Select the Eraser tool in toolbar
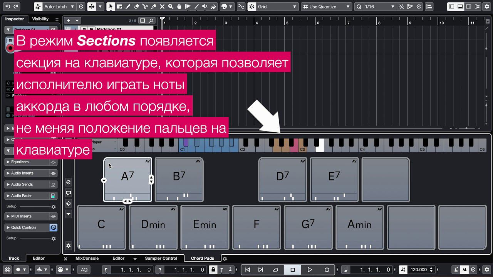493x277 pixels. pyautogui.click(x=136, y=7)
